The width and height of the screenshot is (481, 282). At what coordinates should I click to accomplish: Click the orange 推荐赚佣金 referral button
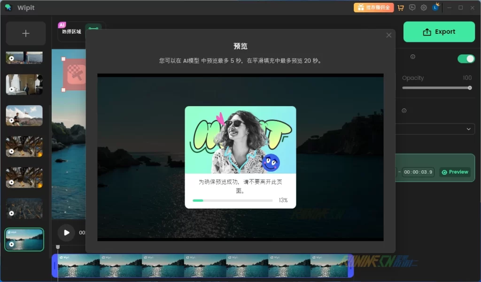pyautogui.click(x=373, y=8)
